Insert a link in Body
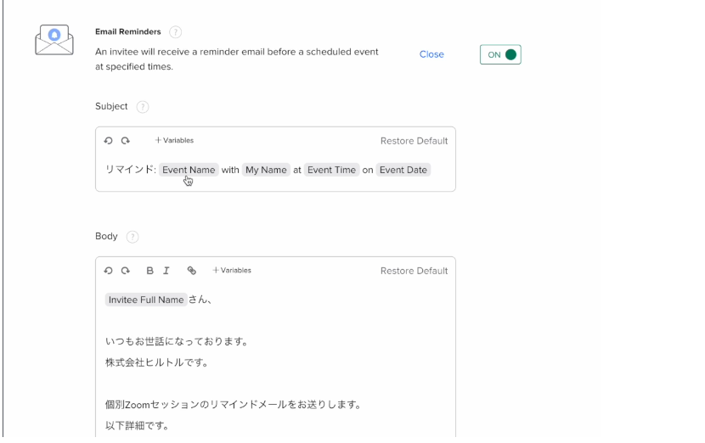Image resolution: width=705 pixels, height=443 pixels. pyautogui.click(x=191, y=271)
